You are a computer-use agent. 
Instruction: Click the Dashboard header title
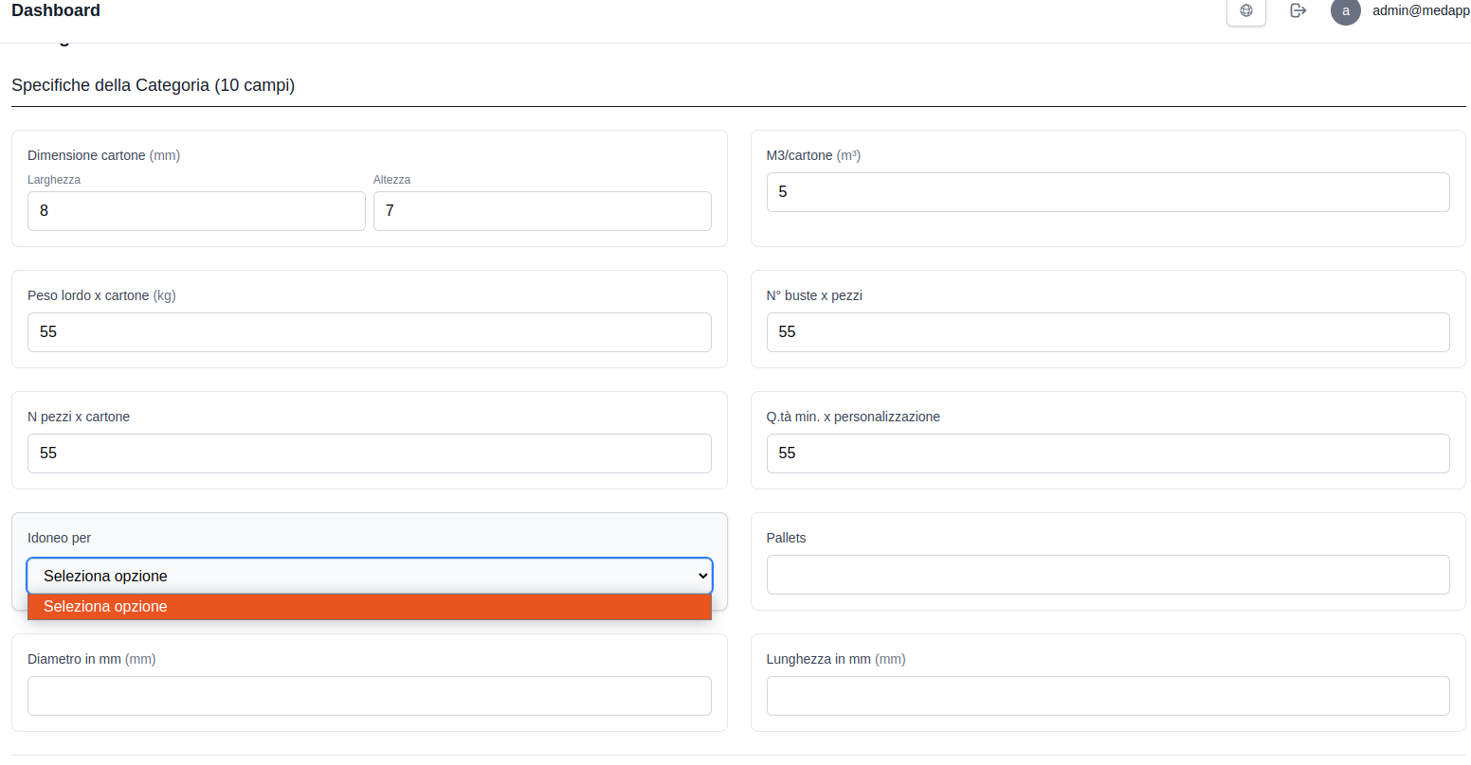click(56, 10)
